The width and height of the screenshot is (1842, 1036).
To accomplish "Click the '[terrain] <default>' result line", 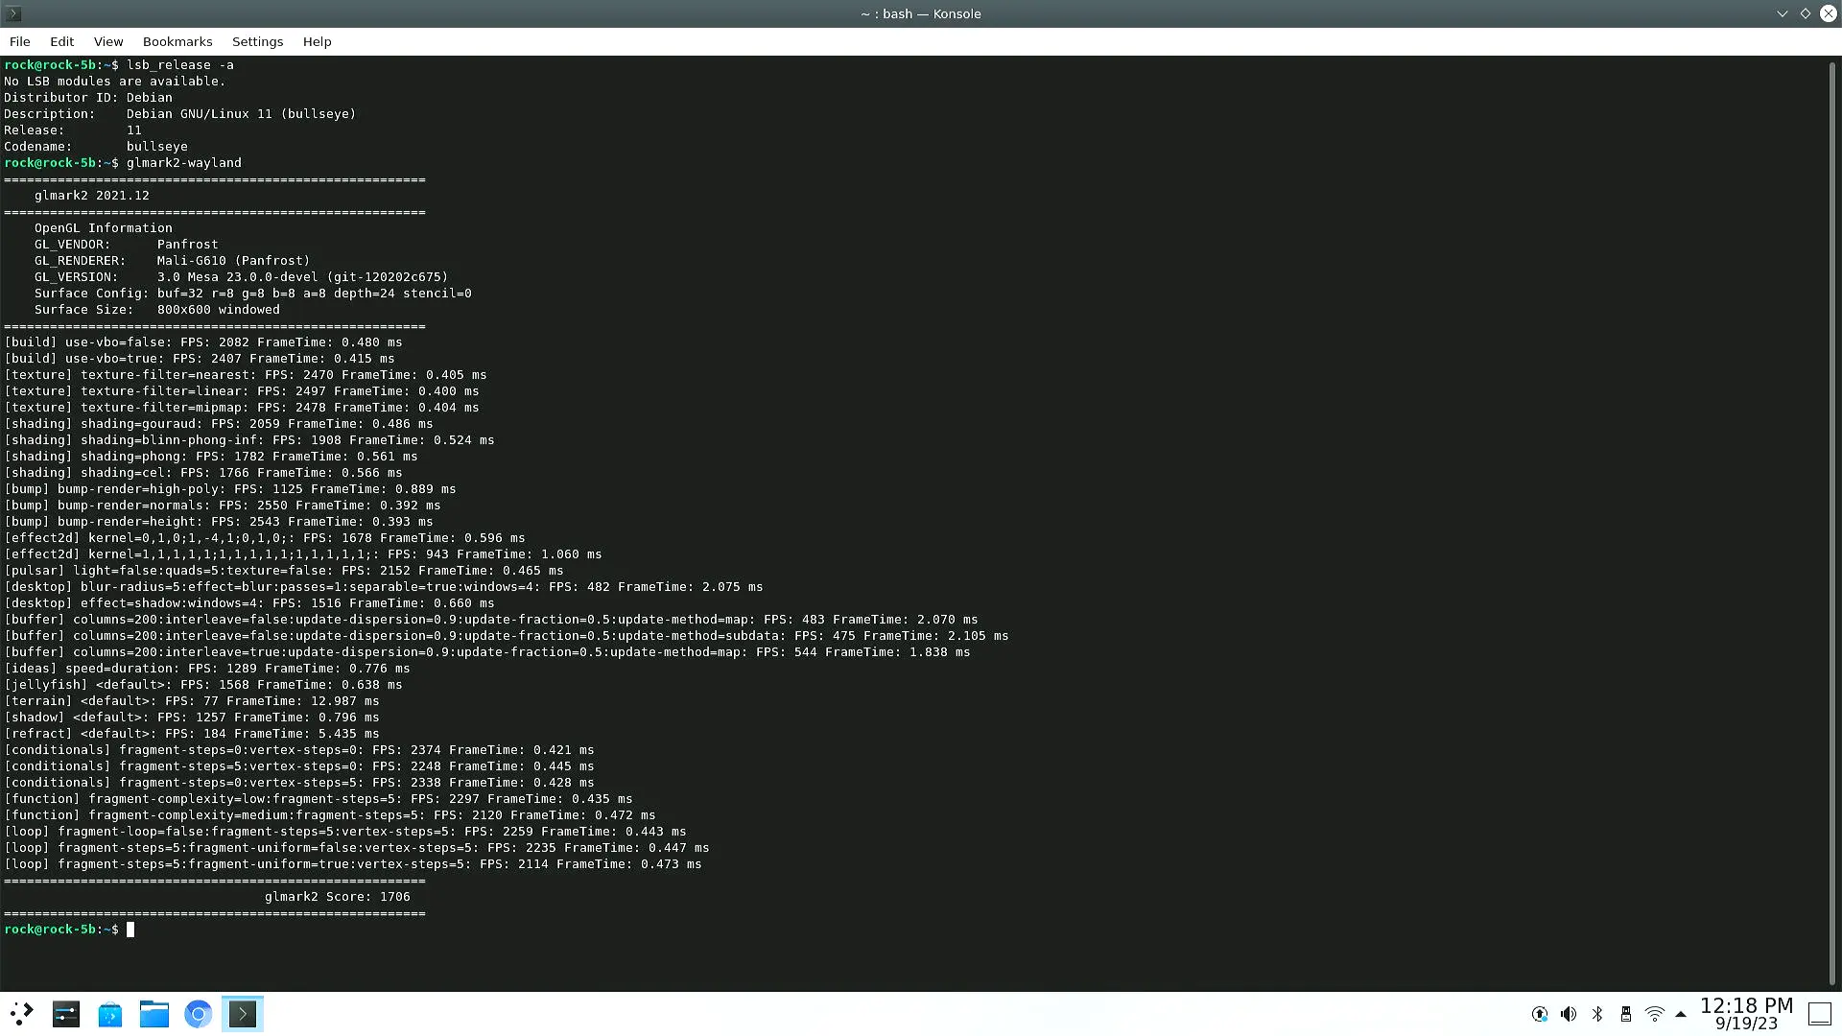I will point(192,701).
